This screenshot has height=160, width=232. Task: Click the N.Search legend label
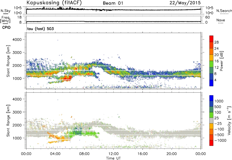224,11
